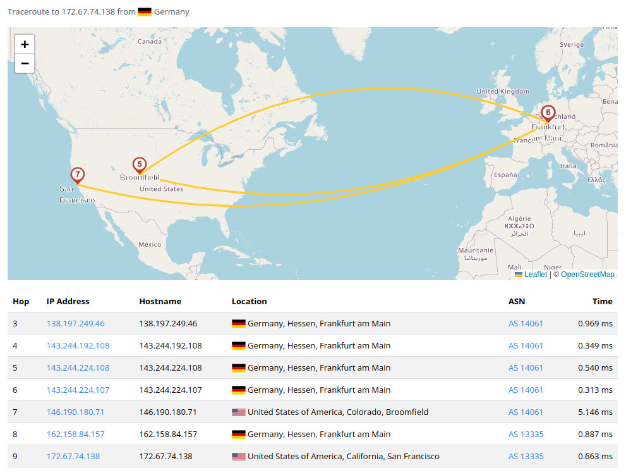The image size is (626, 475).
Task: Zoom out on the map
Action: tap(25, 63)
